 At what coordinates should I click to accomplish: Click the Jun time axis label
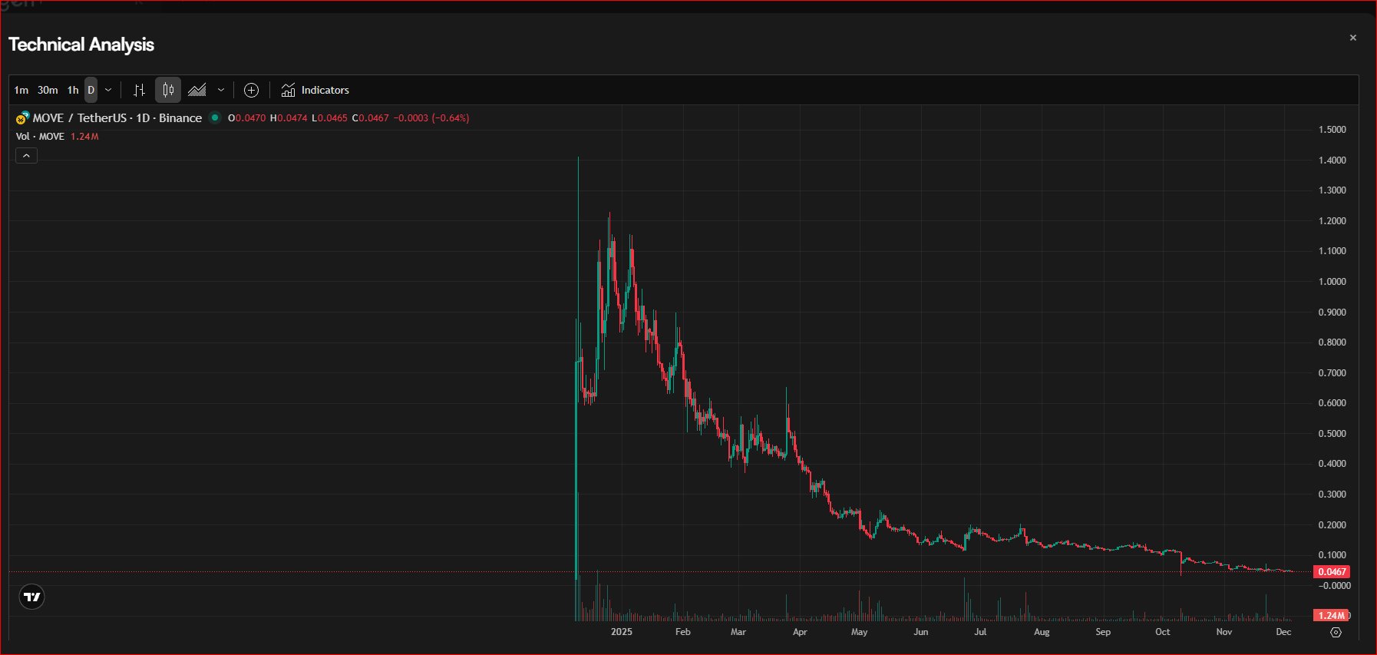921,632
